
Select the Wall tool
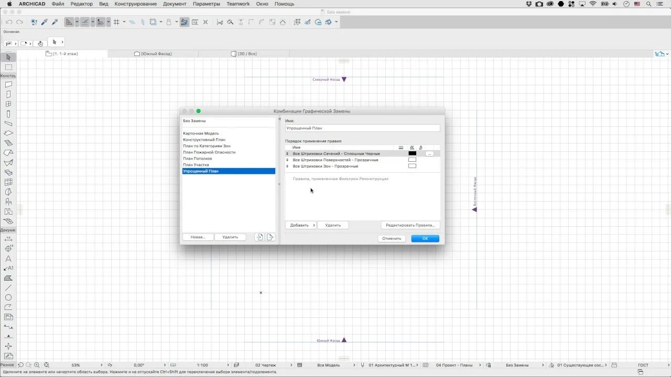[8, 84]
